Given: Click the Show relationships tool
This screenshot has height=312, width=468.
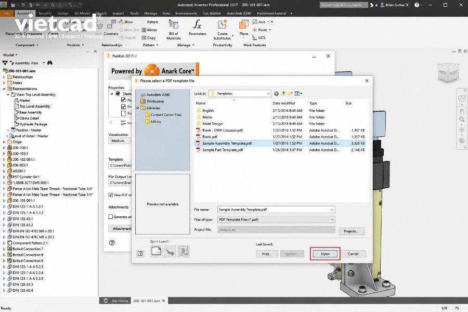Looking at the screenshot, I should [126, 22].
